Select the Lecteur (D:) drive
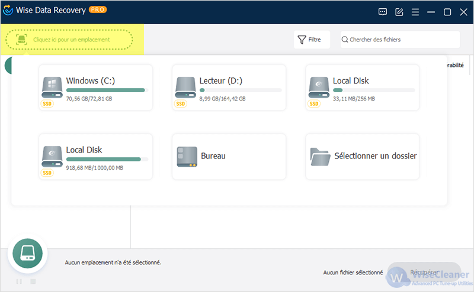Screen dimensions: 474x292 (229, 87)
